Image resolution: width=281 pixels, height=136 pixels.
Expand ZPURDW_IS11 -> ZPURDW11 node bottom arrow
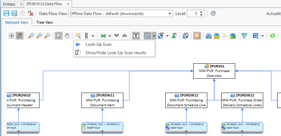pos(102,131)
